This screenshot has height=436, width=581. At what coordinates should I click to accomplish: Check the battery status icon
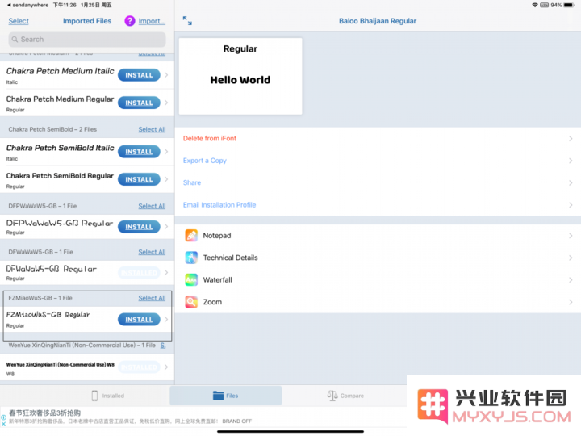pyautogui.click(x=569, y=5)
